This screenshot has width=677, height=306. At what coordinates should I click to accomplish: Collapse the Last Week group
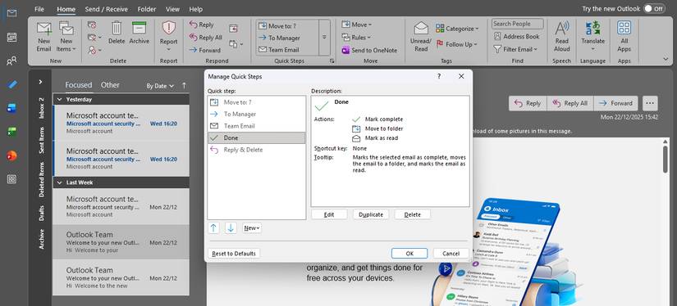tap(60, 182)
